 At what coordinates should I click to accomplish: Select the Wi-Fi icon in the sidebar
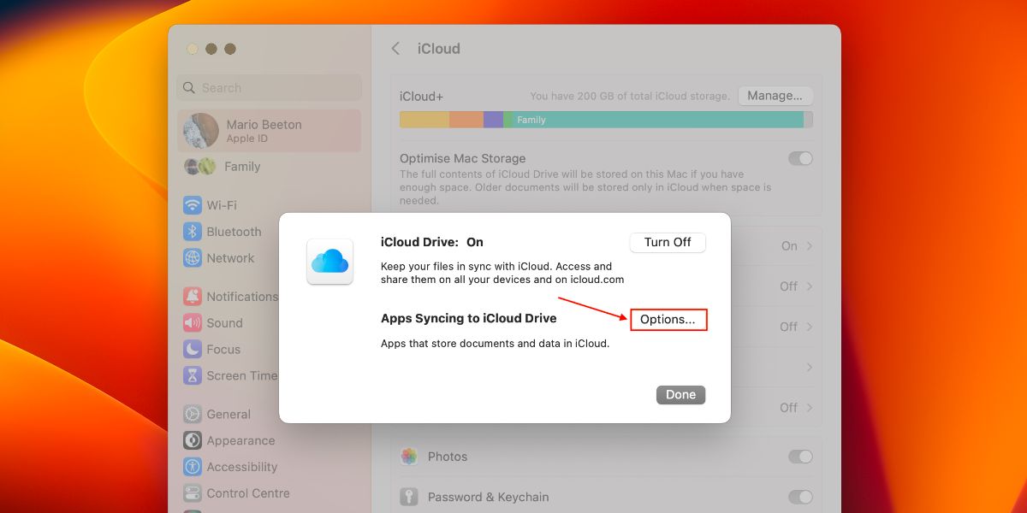click(x=192, y=204)
